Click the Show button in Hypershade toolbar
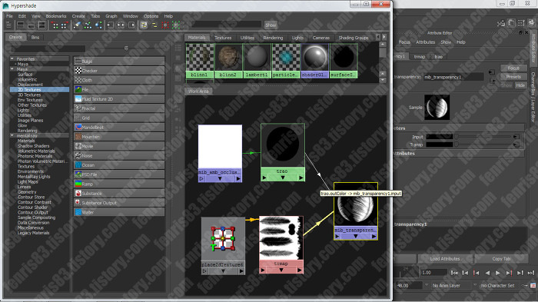Image resolution: width=538 pixels, height=302 pixels. pyautogui.click(x=271, y=25)
